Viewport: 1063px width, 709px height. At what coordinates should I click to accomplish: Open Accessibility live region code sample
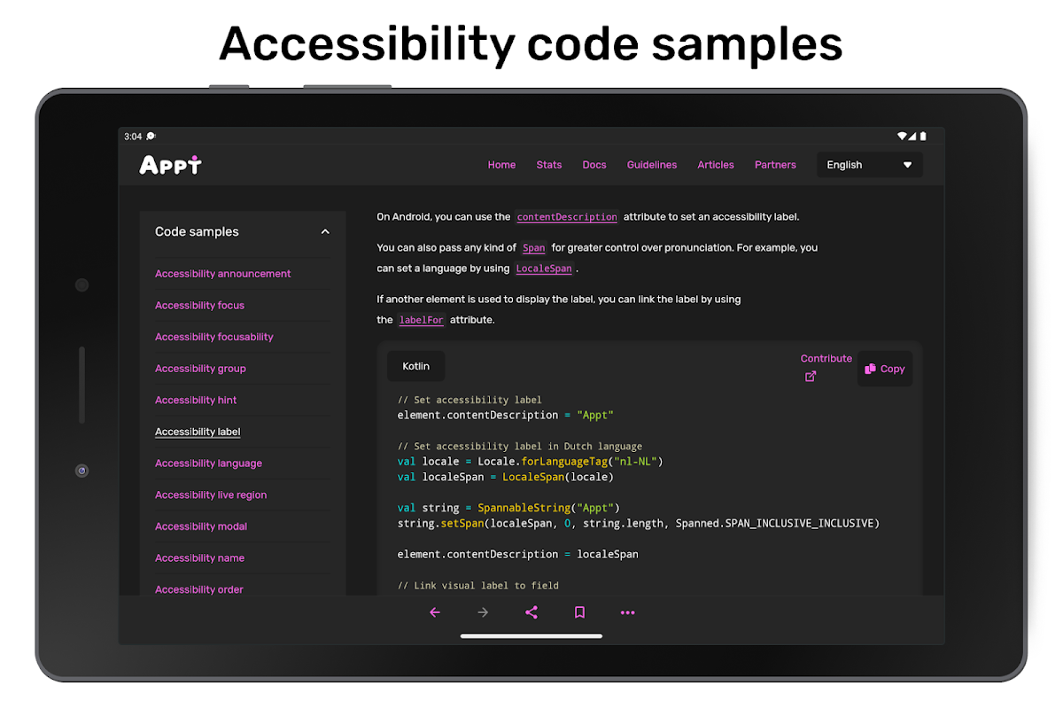(211, 495)
